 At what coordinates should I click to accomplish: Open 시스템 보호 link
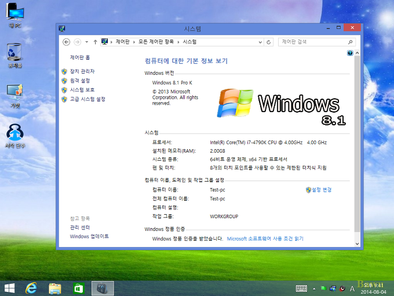pos(82,90)
